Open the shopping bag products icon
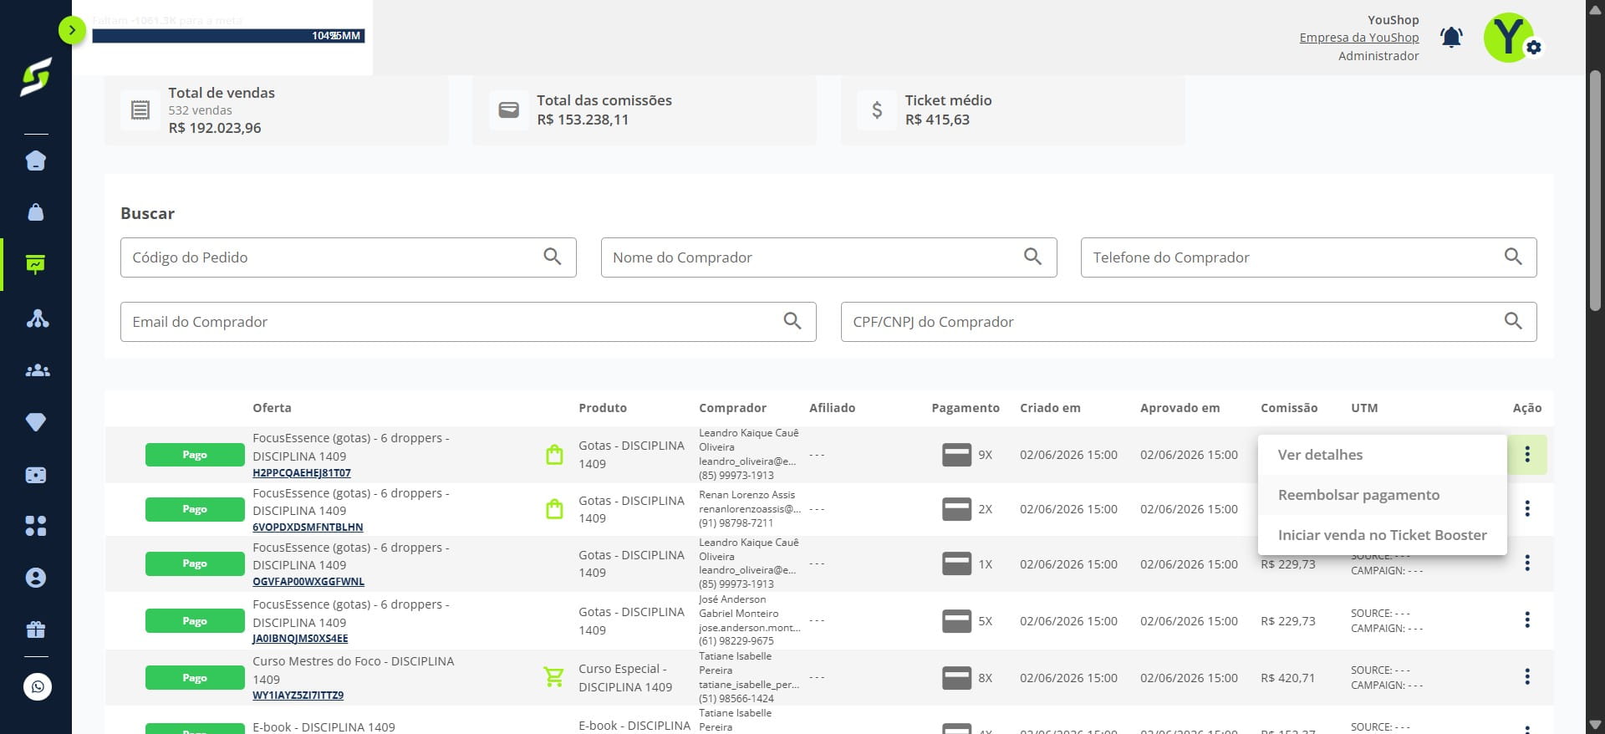Image resolution: width=1605 pixels, height=734 pixels. pos(36,212)
